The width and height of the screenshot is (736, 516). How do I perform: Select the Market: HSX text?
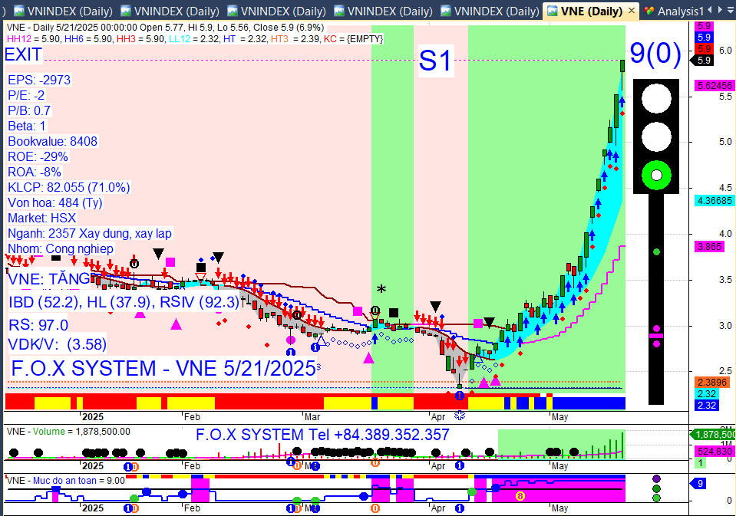pos(41,218)
